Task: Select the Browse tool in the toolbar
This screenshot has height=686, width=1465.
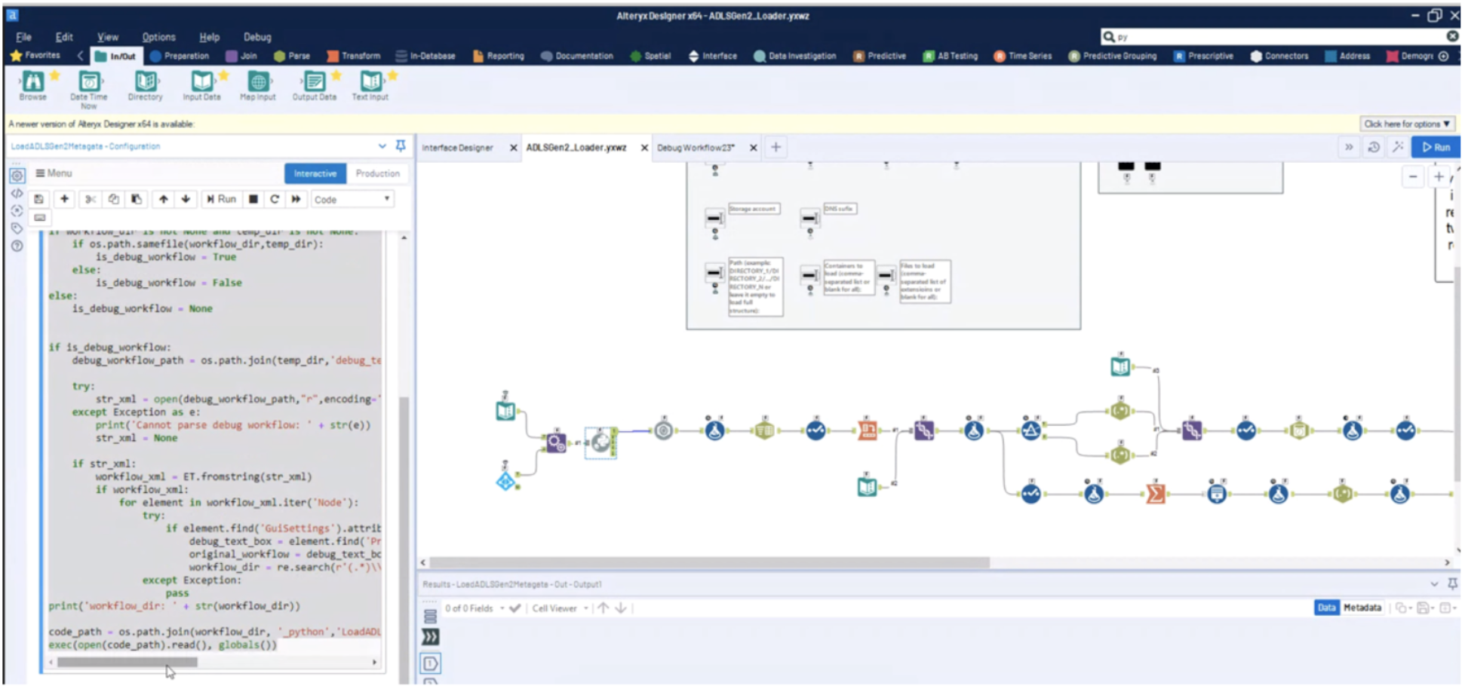Action: (32, 85)
